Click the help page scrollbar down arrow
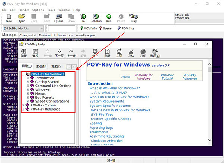Viewport: 224px width, 163px height. point(209,140)
